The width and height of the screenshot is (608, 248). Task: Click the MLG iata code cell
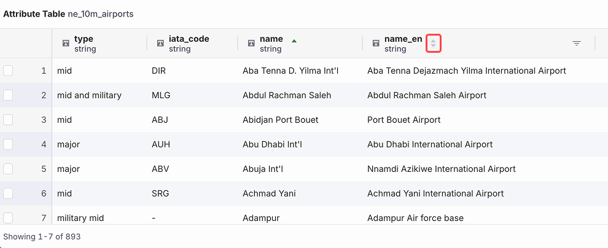tap(161, 95)
